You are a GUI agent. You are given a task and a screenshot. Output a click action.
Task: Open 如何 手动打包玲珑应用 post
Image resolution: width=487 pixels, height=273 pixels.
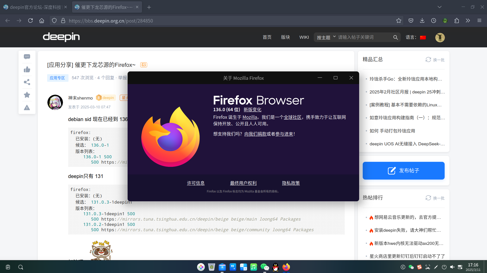[392, 131]
